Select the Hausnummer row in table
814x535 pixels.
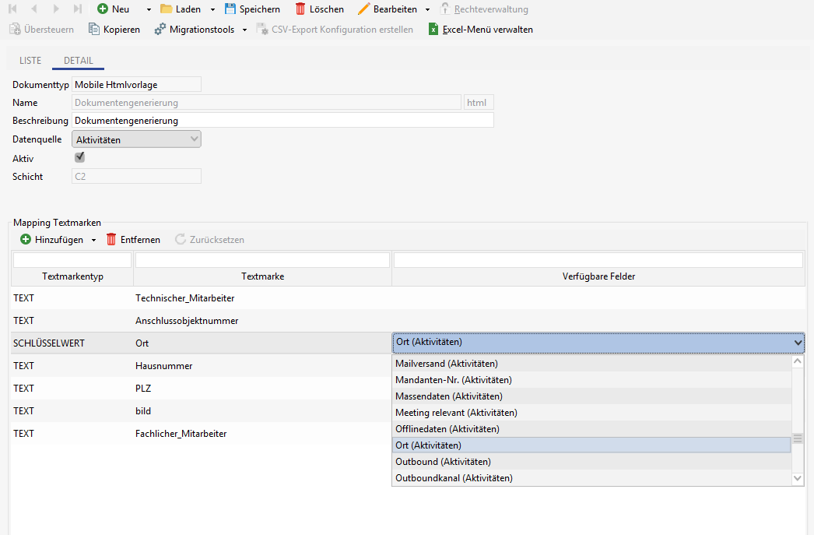point(163,366)
